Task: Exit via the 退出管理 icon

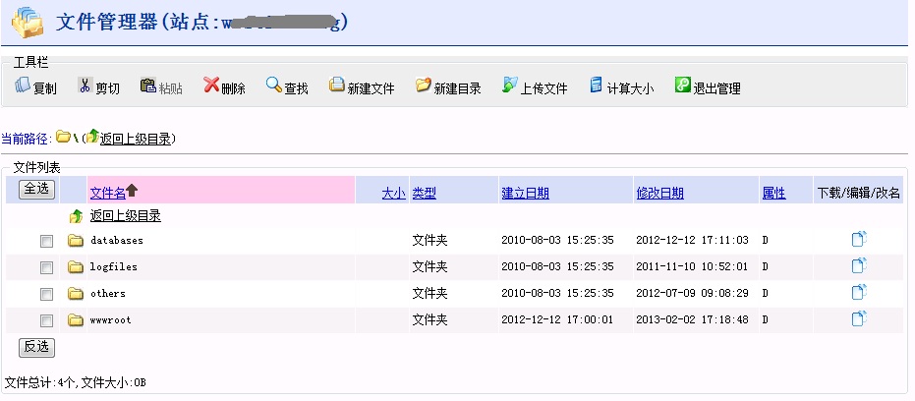Action: pyautogui.click(x=682, y=86)
